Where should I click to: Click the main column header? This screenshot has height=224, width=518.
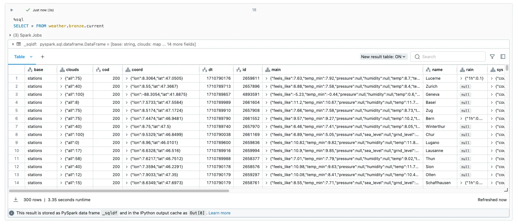coord(276,70)
